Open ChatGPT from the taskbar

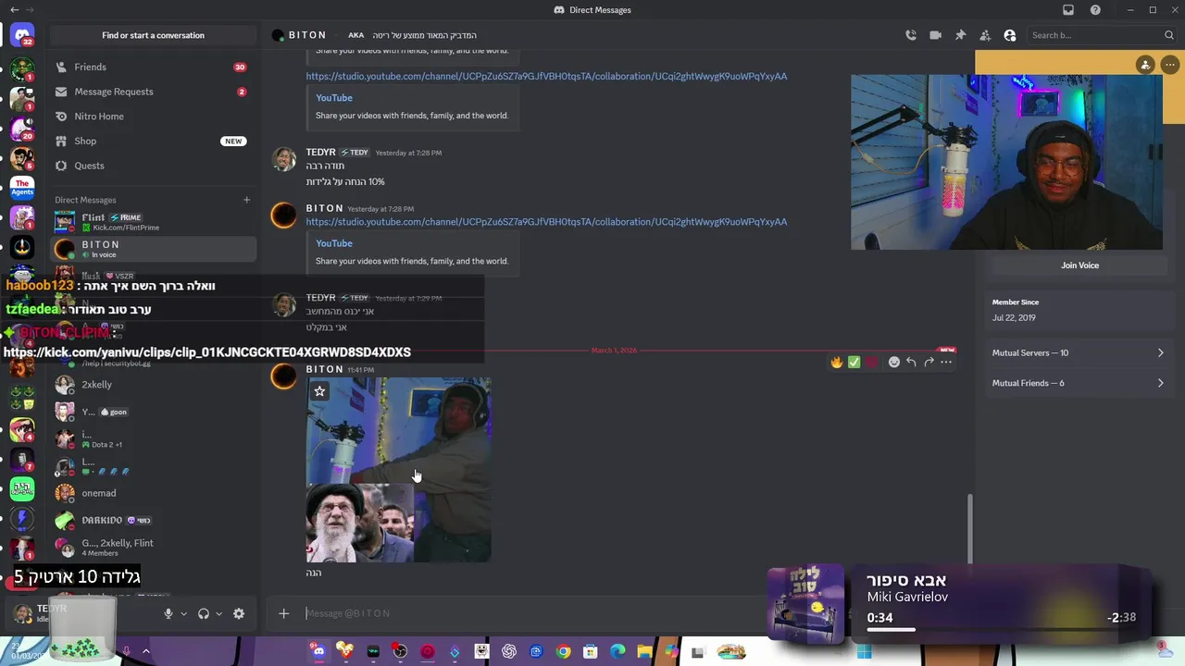click(x=508, y=651)
